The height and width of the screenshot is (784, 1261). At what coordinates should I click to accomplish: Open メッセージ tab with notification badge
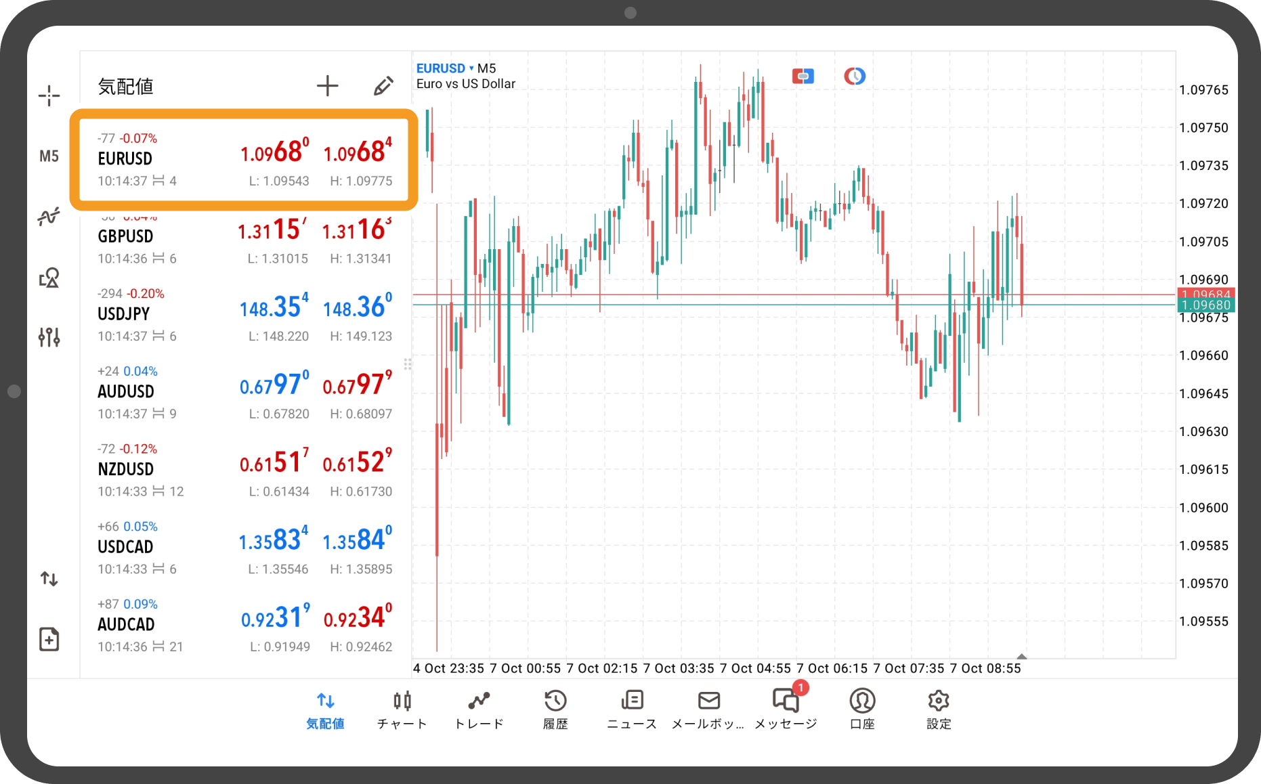pyautogui.click(x=786, y=709)
